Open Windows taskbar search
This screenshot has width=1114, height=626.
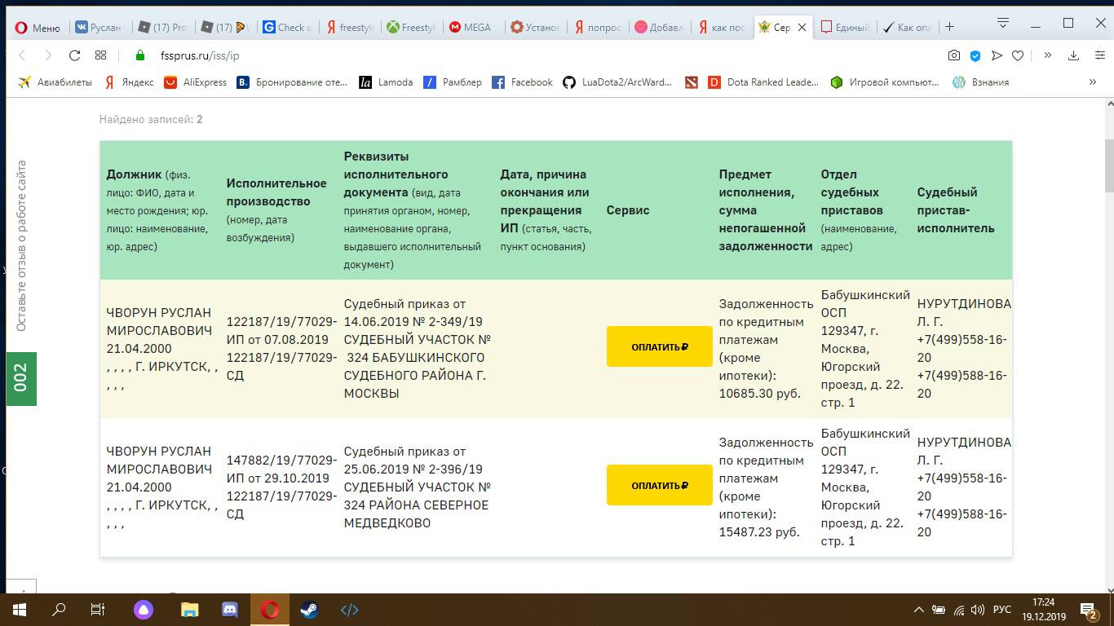(x=59, y=610)
